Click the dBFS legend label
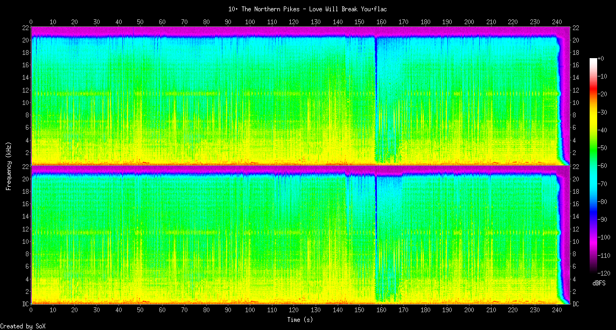The image size is (616, 330). [x=599, y=283]
